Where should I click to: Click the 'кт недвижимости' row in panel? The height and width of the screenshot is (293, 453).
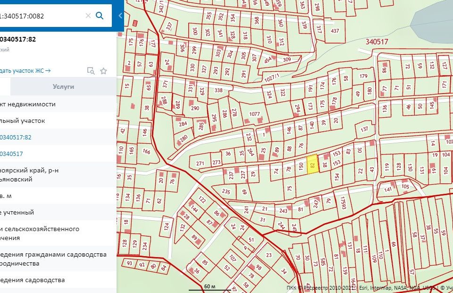point(58,104)
